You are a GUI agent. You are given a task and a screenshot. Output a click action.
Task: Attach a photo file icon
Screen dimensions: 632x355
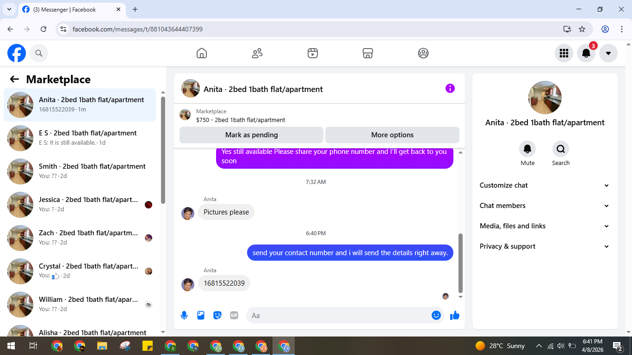pyautogui.click(x=201, y=315)
